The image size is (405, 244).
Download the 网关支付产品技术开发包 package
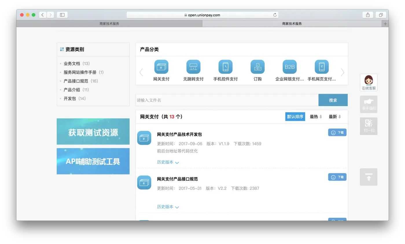[337, 132]
